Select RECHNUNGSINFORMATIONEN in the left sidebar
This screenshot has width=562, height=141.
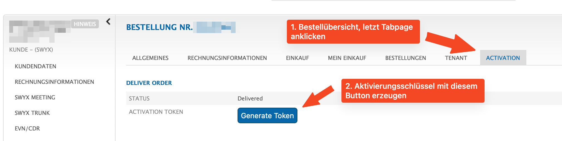pos(54,82)
